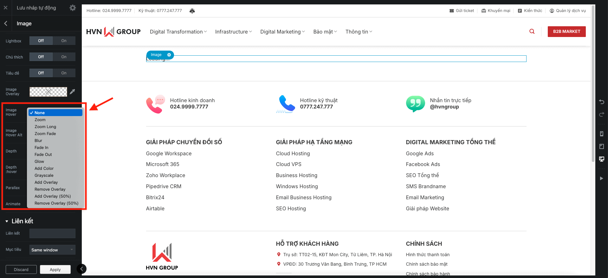Click the red search magnifier icon
608x278 pixels.
tap(532, 31)
